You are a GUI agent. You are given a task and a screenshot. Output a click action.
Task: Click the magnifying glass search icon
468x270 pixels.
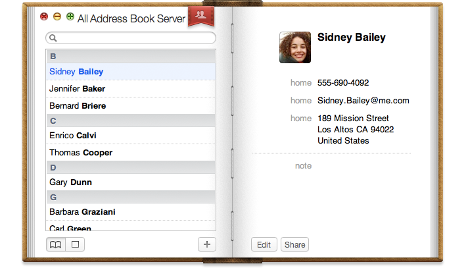pos(53,38)
